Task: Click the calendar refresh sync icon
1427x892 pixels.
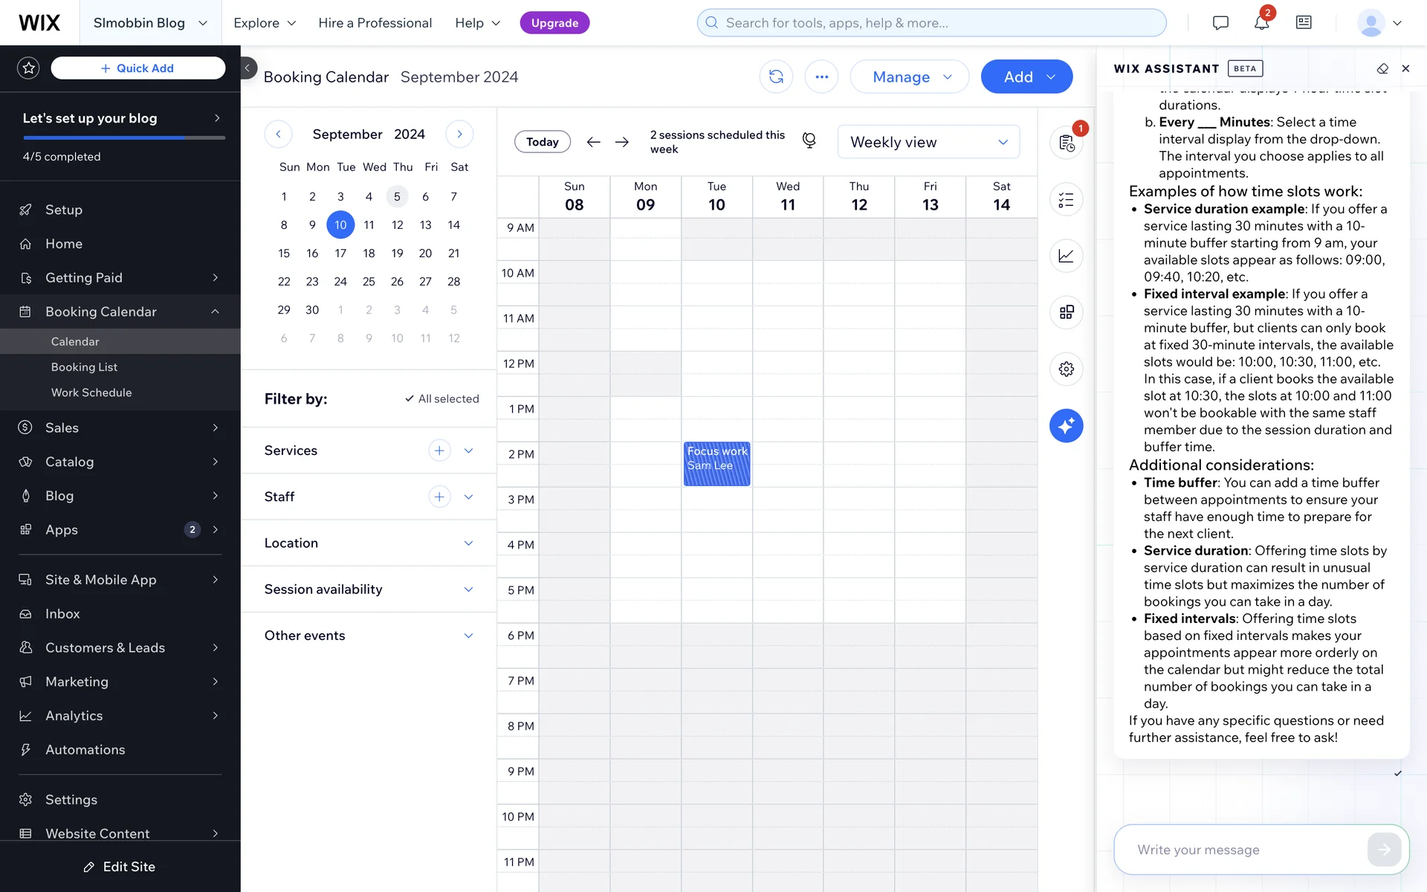Action: 776,77
